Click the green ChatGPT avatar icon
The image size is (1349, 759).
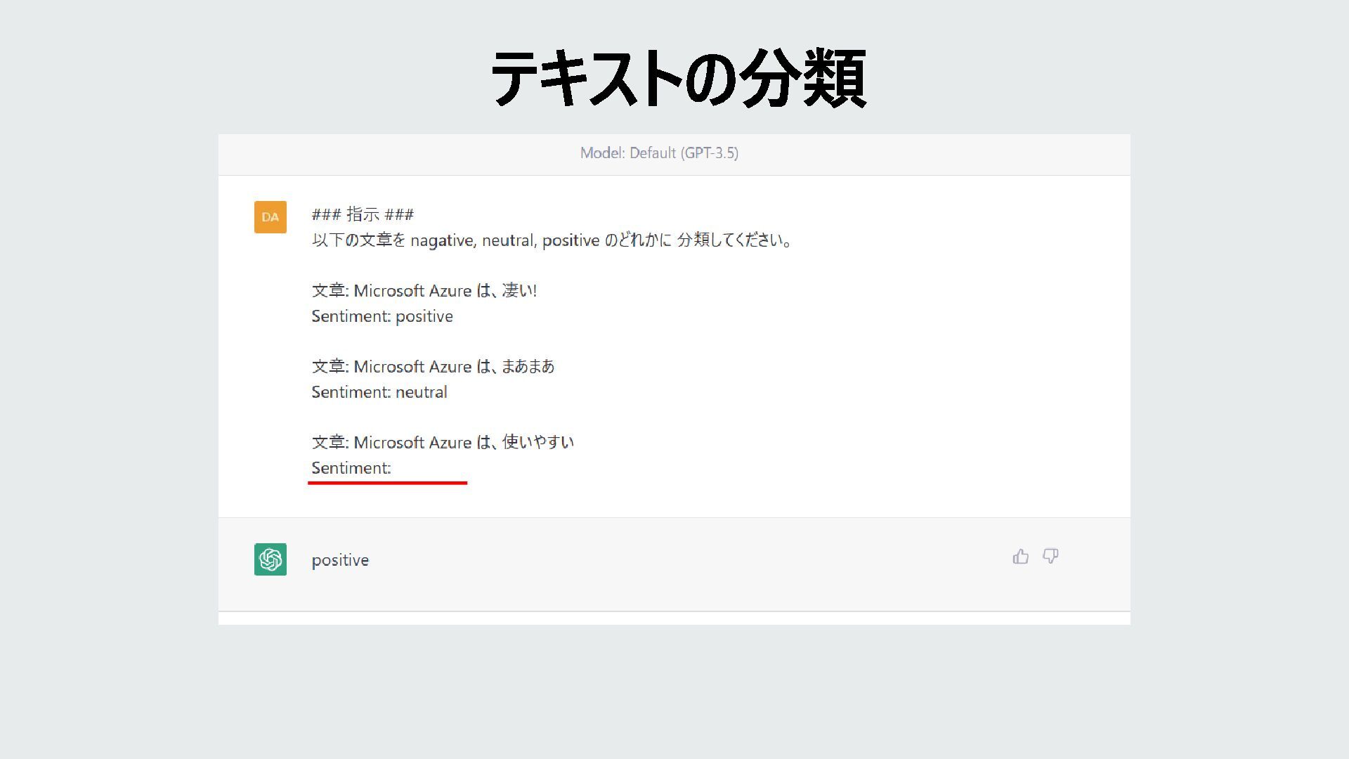pos(271,559)
